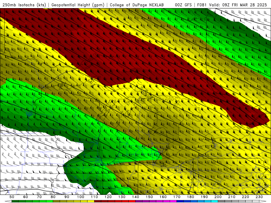
Task: Click the legend value 70
Action: click(x=39, y=197)
